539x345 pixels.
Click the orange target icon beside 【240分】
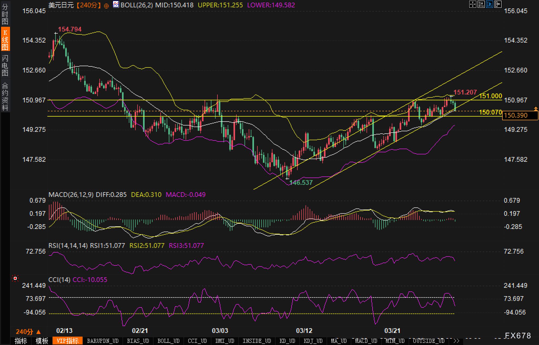click(x=106, y=6)
